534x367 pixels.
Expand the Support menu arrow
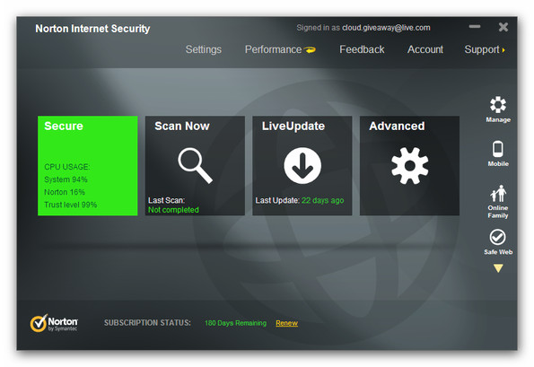503,50
